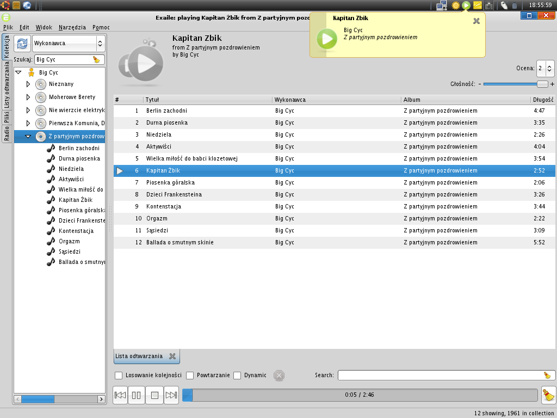The image size is (557, 418).
Task: Click the disc icon beside Nieznany
Action: point(41,84)
